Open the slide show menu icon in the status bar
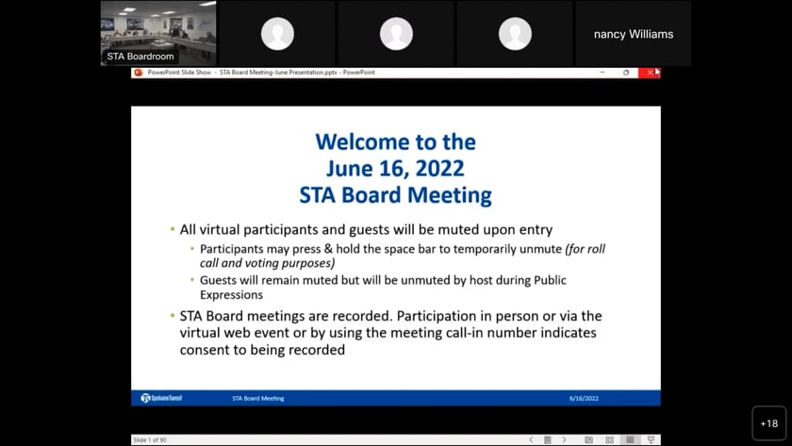Screen dimensions: 792x446 pos(548,439)
